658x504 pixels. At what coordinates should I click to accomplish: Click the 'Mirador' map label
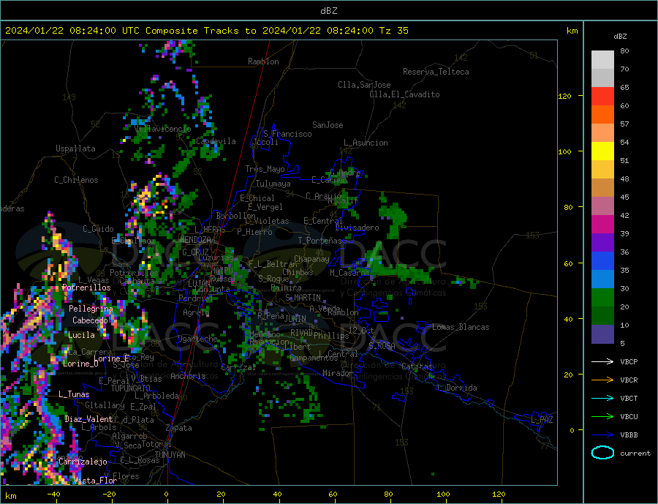(x=338, y=373)
